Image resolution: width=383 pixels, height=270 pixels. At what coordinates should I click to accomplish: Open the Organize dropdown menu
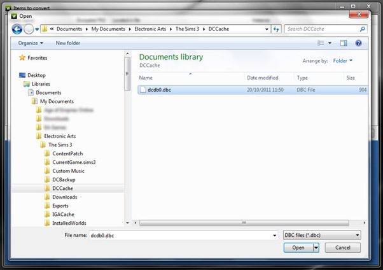click(x=31, y=43)
